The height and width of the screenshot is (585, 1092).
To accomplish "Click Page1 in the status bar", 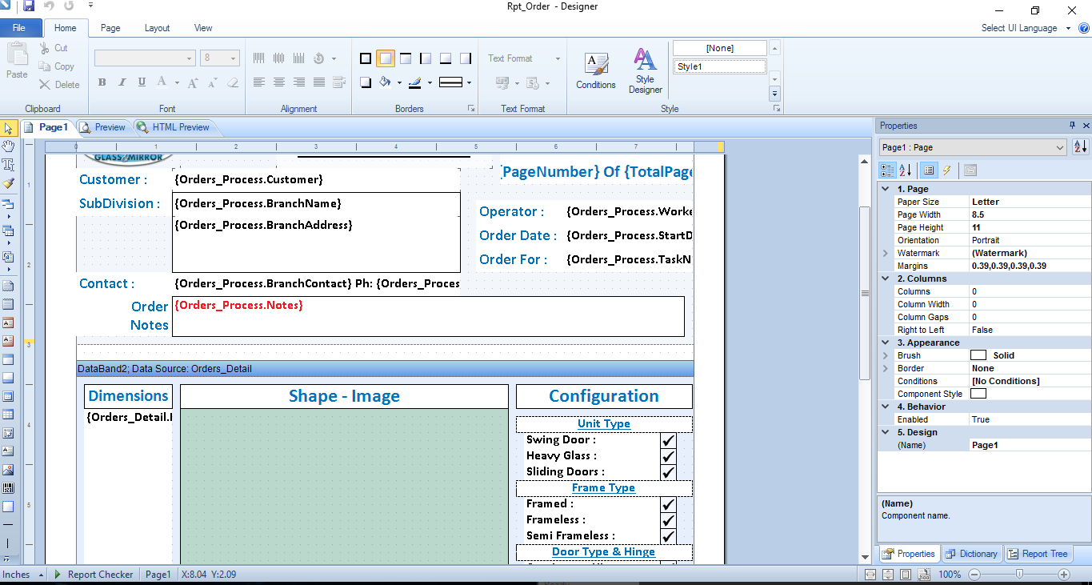I will coord(158,575).
